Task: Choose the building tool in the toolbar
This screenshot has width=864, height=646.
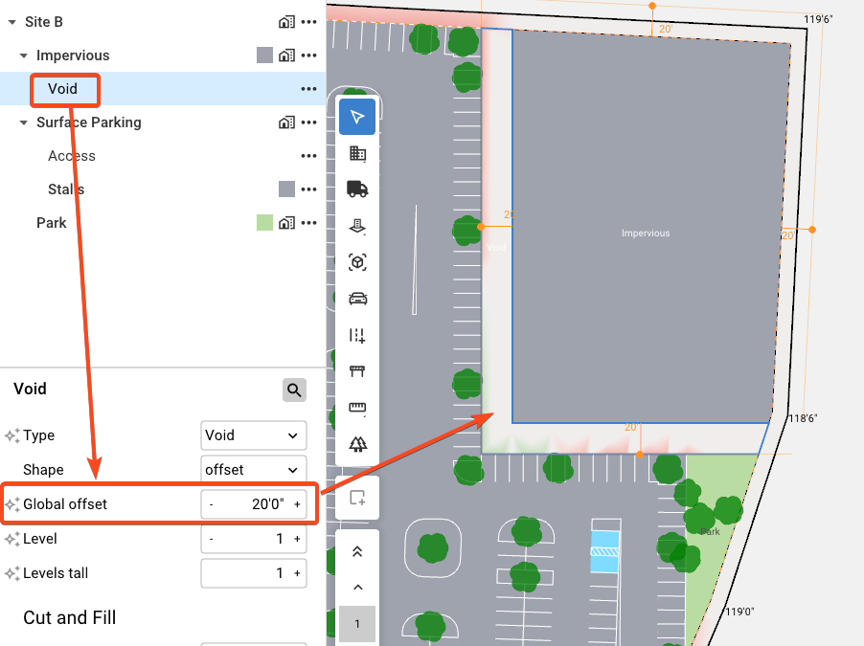Action: [357, 153]
